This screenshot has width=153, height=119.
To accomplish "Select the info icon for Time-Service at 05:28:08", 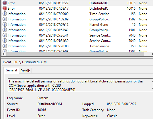I will click(x=5, y=46).
